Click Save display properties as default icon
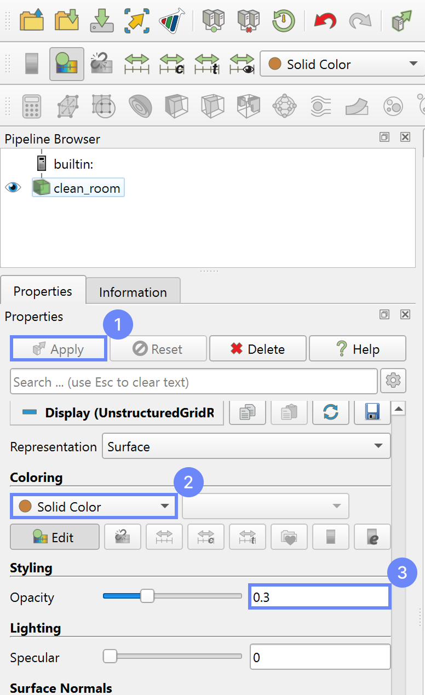 [372, 412]
